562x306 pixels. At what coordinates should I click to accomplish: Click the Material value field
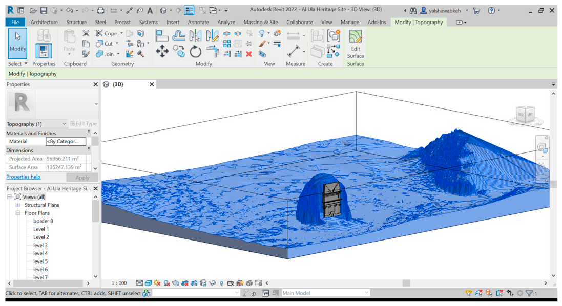66,141
